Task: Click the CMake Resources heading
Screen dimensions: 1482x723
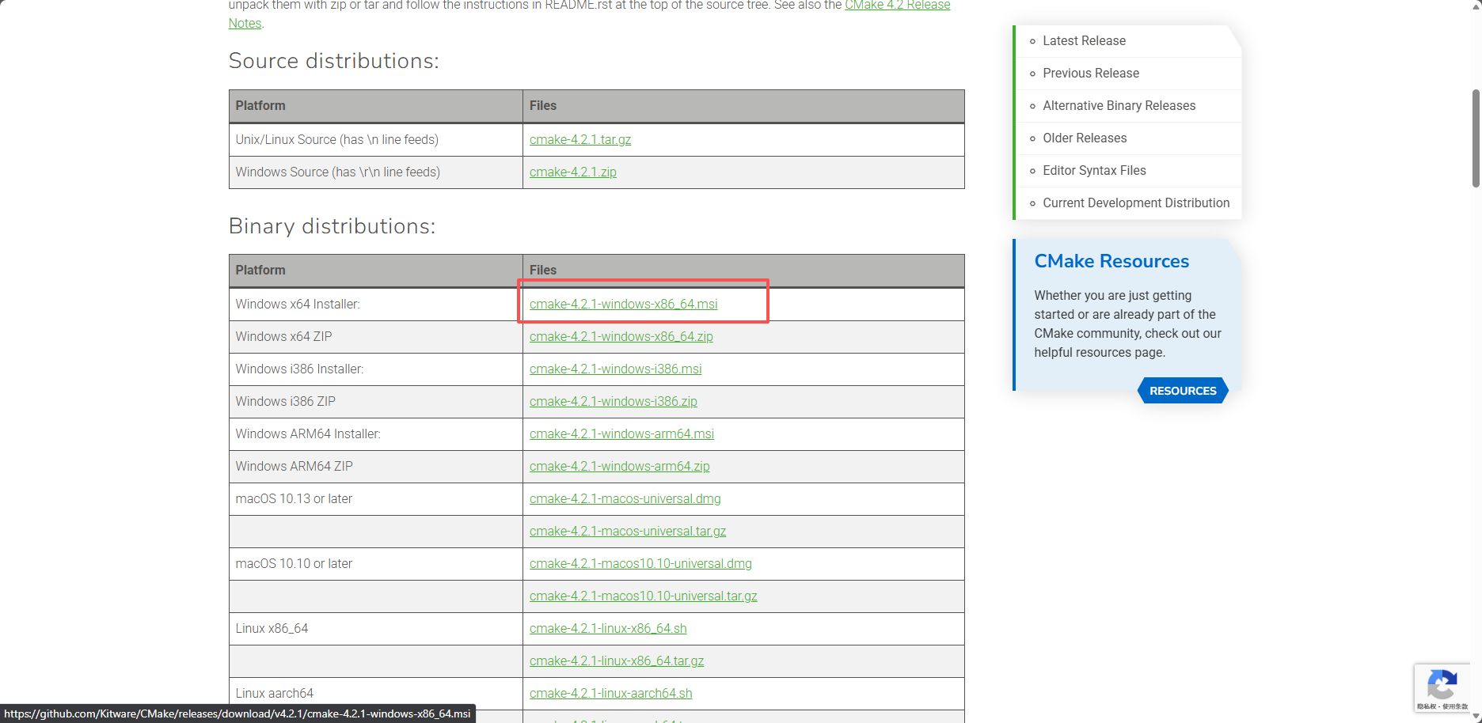Action: click(1111, 261)
